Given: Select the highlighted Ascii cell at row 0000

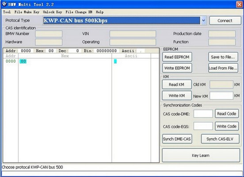Looking at the screenshot, I should (x=115, y=61).
